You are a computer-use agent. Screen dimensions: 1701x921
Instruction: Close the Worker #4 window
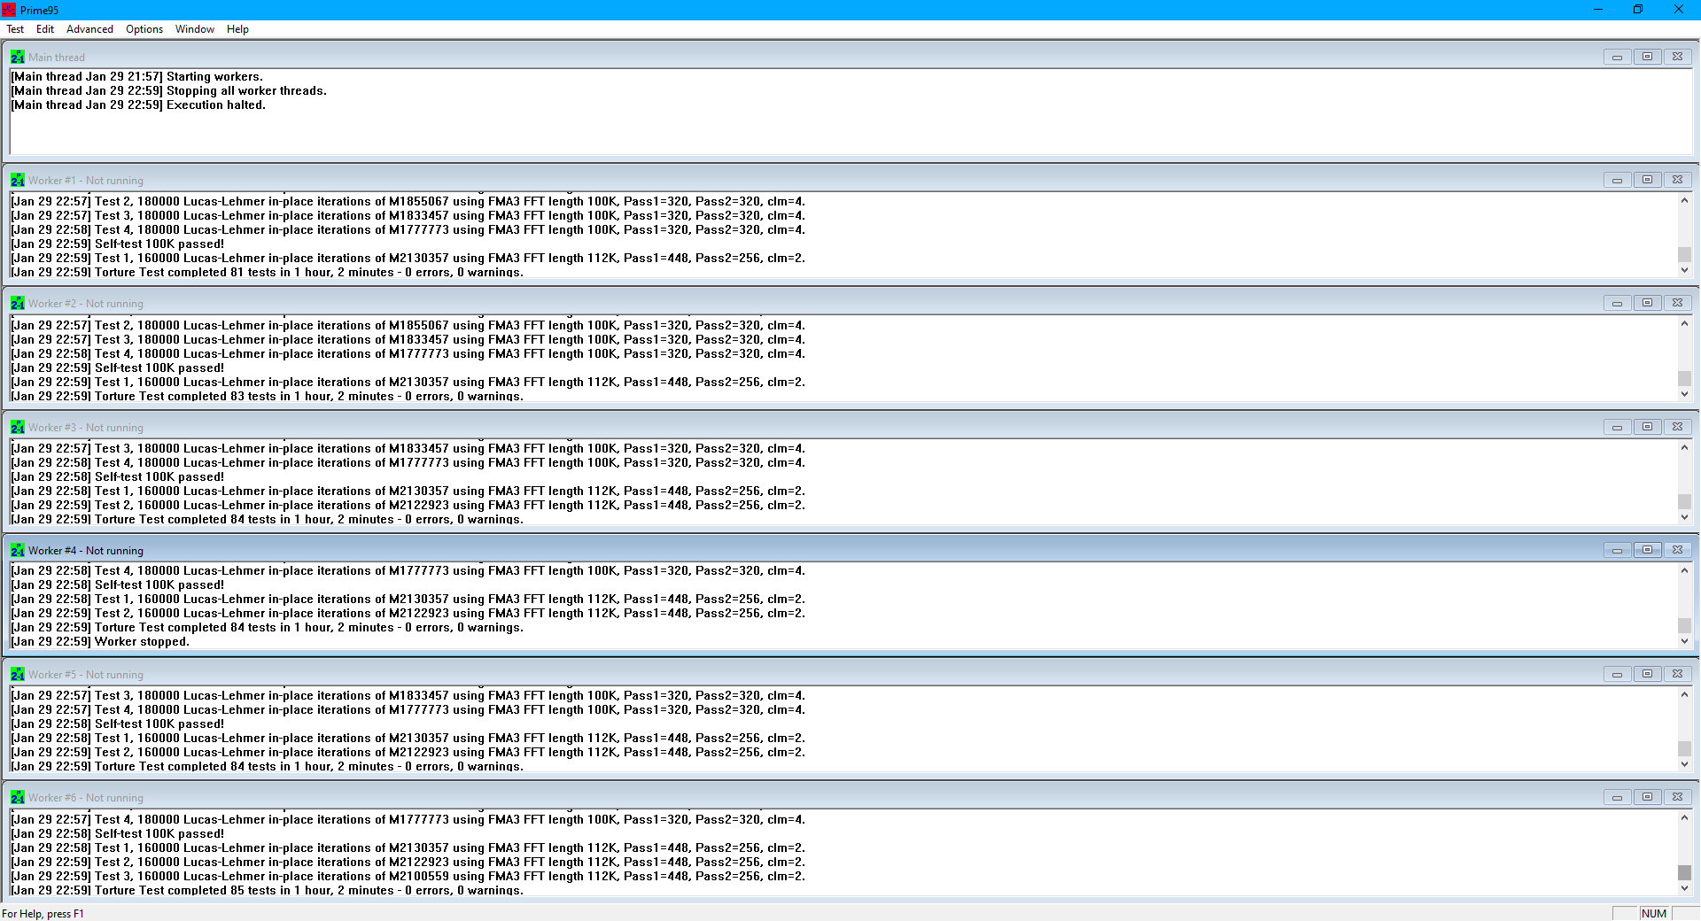point(1677,550)
